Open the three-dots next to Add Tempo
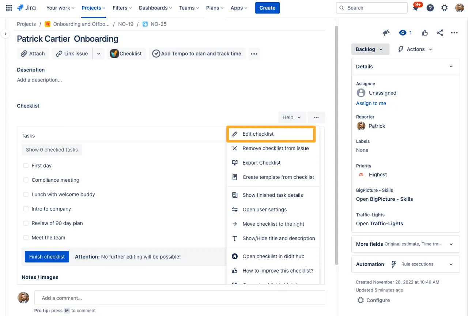468x316 pixels. (254, 54)
